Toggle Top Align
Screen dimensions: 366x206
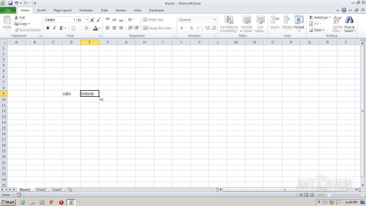point(108,20)
